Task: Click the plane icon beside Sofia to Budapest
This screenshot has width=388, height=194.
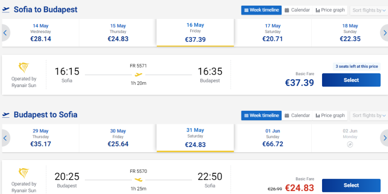Action: (6, 10)
